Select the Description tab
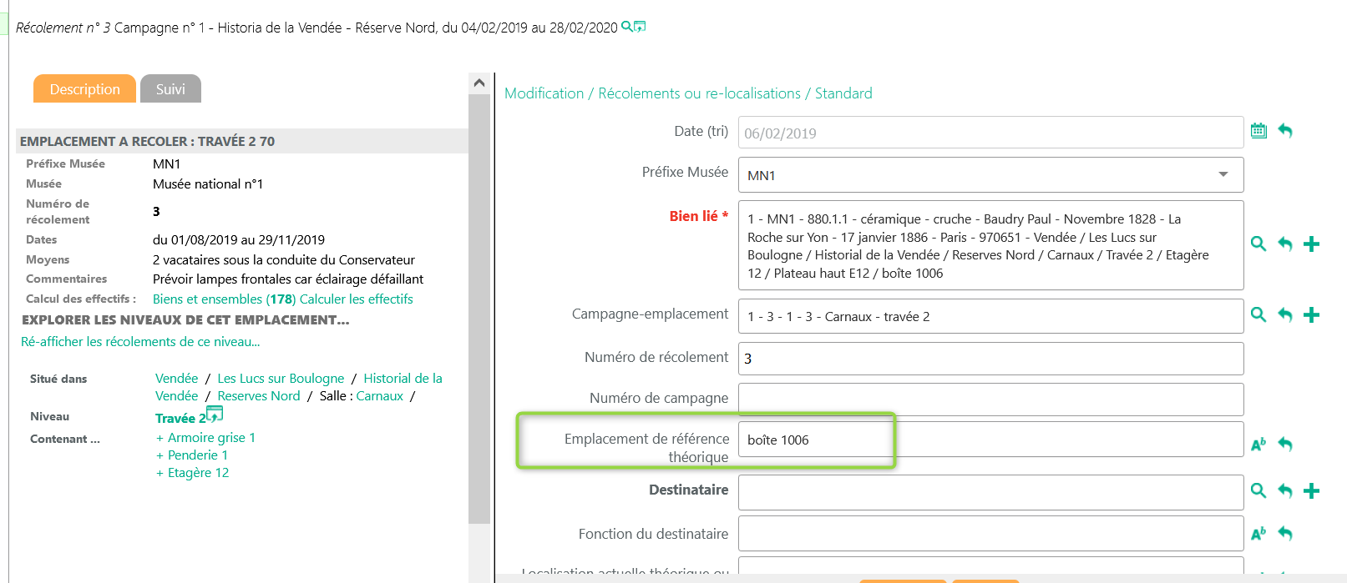1347x583 pixels. (84, 89)
